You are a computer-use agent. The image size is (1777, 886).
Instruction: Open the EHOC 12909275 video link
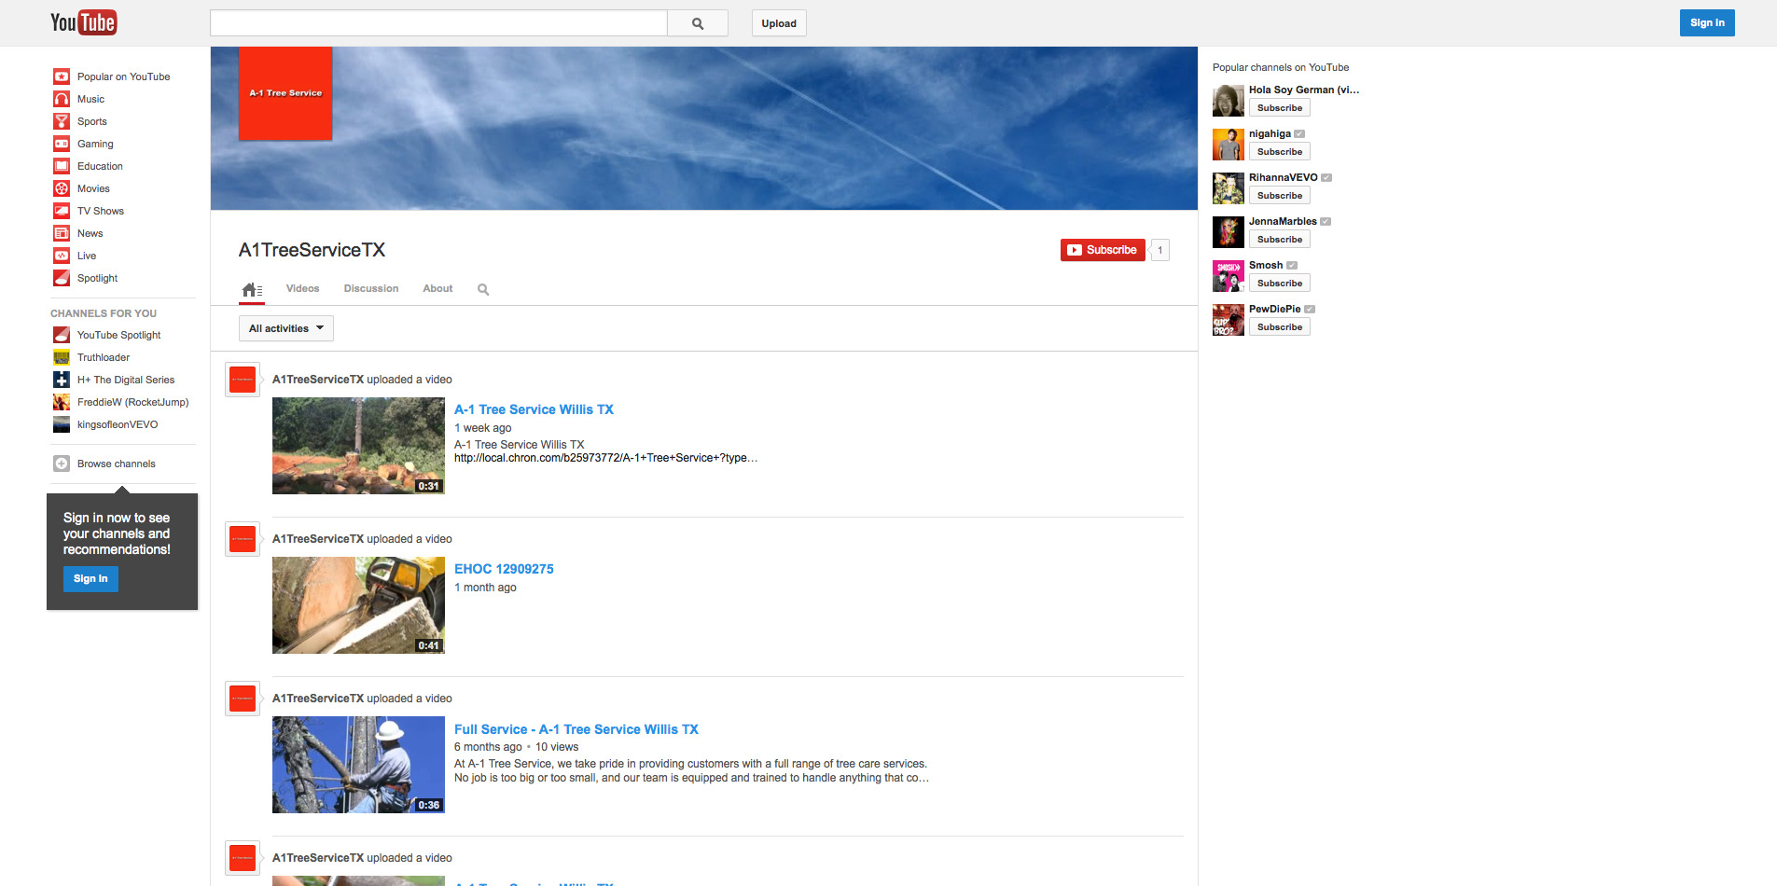click(504, 569)
